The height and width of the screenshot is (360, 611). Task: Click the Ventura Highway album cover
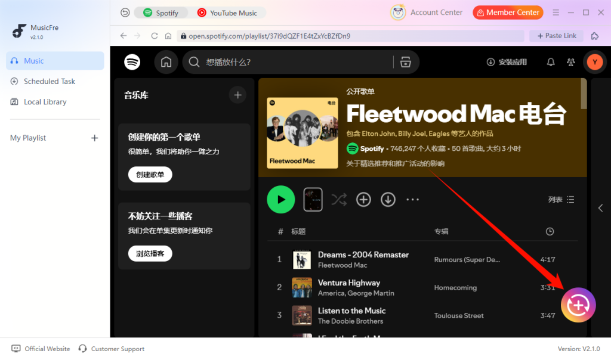[302, 288]
